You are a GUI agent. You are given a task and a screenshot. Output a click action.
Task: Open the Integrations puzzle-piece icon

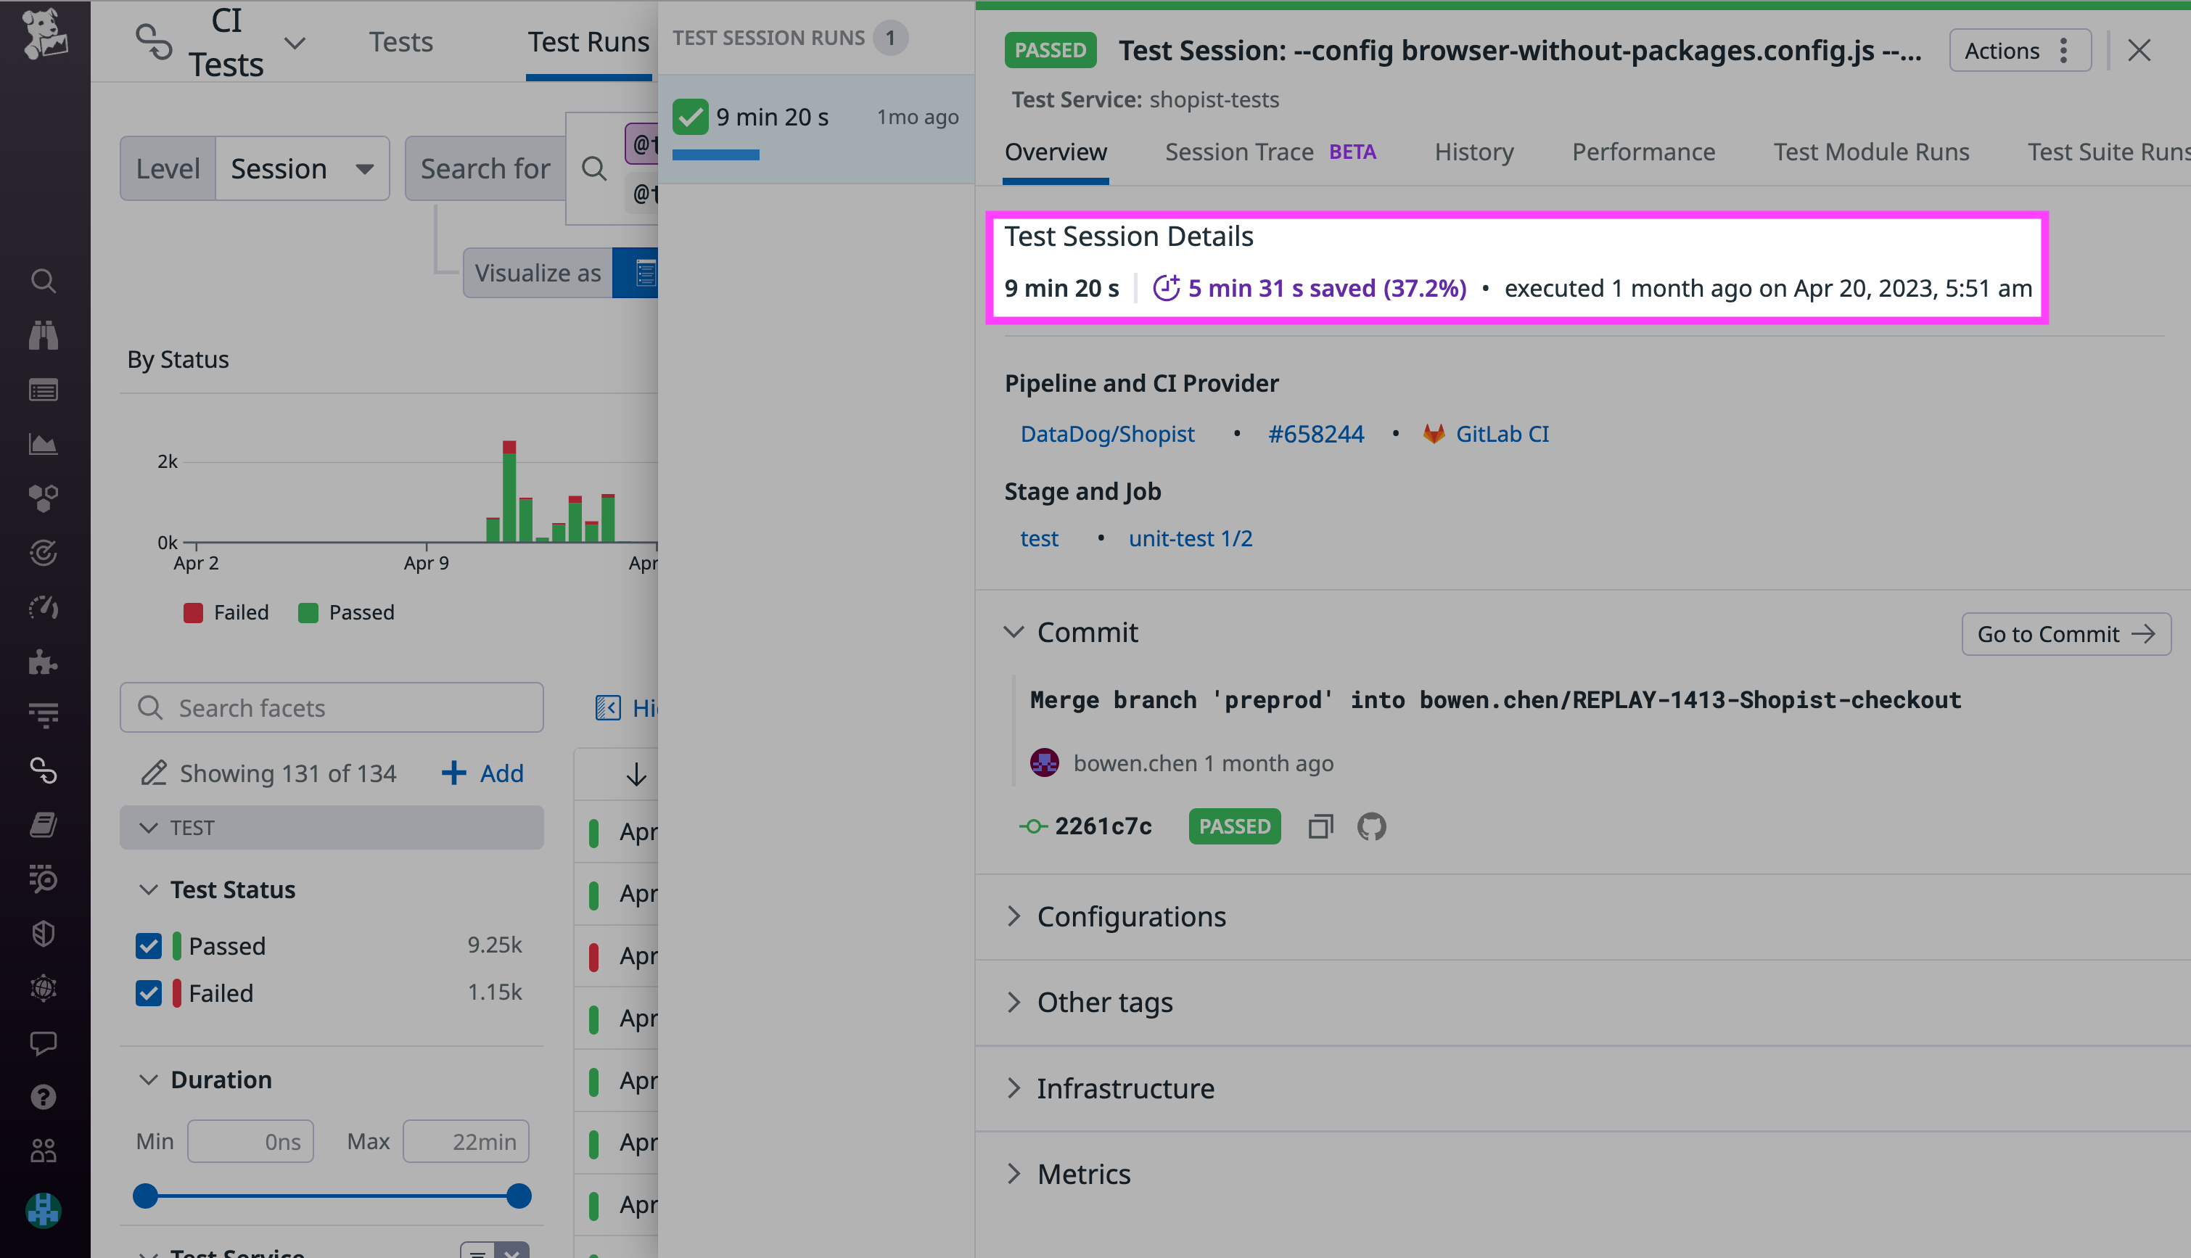[x=44, y=662]
